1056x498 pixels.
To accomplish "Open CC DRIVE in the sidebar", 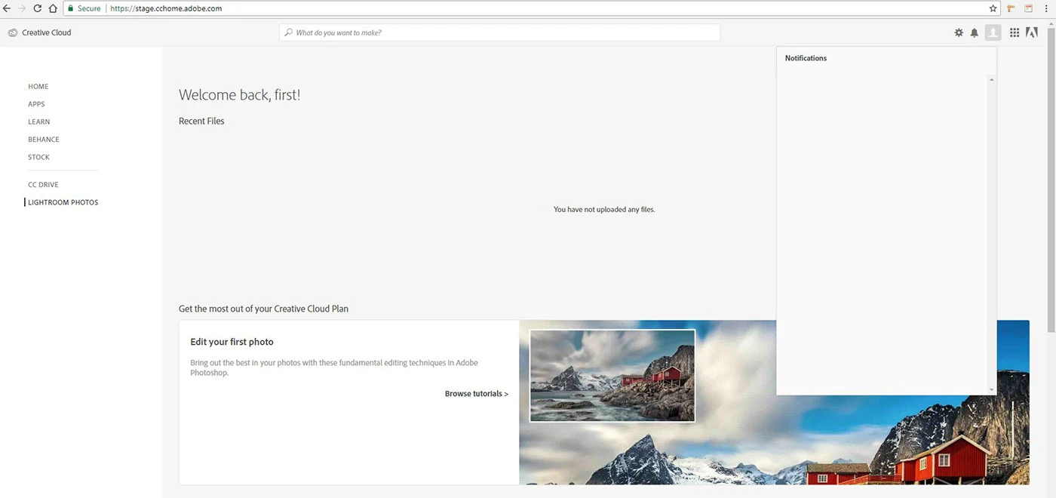I will 43,185.
